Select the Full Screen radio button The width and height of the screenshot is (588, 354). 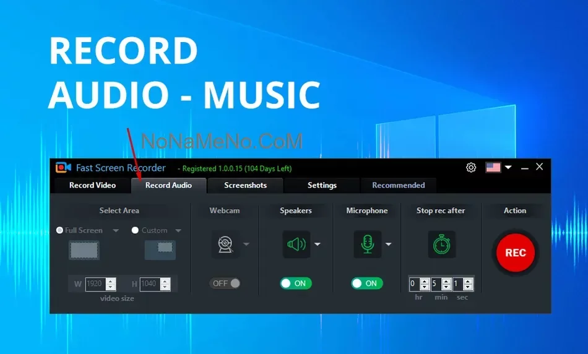60,230
